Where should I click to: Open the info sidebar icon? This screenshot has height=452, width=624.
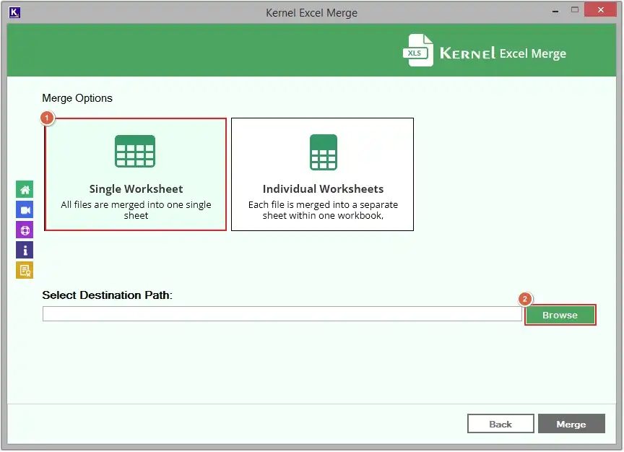coord(25,250)
